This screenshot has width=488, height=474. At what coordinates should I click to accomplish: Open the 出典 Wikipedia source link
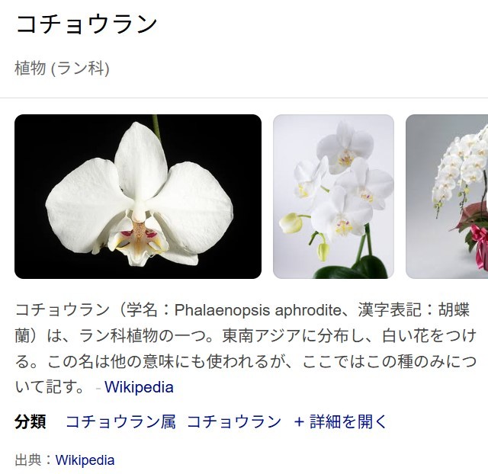(x=85, y=460)
